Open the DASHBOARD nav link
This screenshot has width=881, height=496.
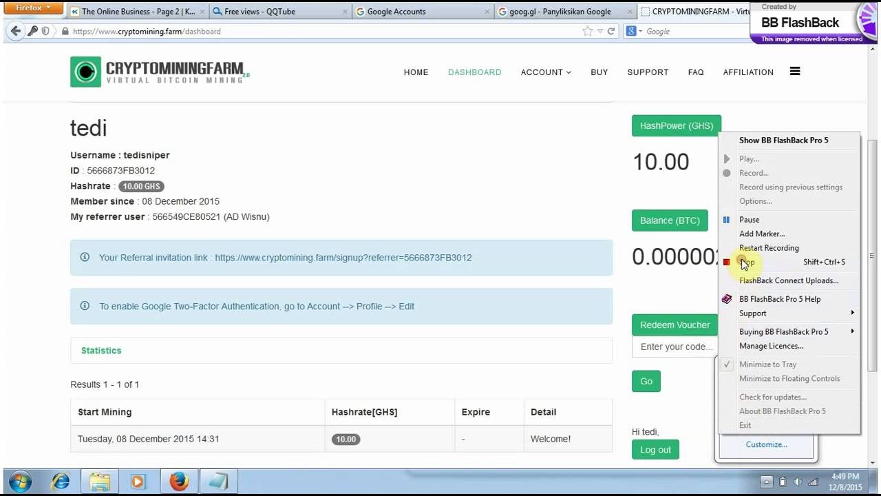474,72
